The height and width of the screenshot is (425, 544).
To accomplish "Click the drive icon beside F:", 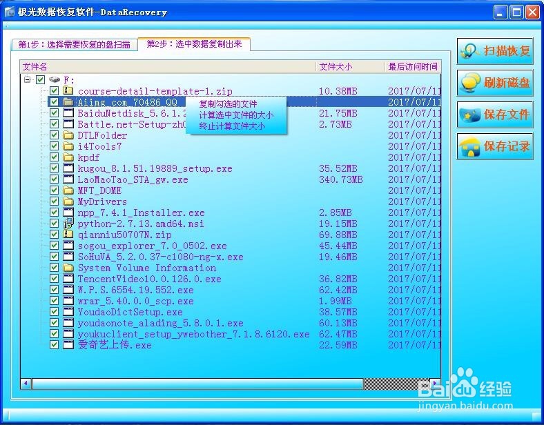I will click(x=55, y=80).
